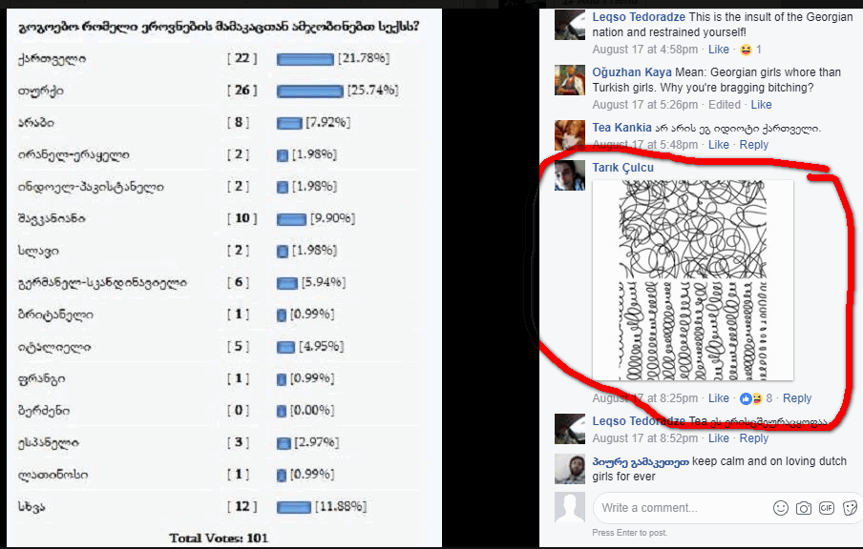This screenshot has width=863, height=549.
Task: Click the blue 25.74% poll bar
Action: coord(310,91)
